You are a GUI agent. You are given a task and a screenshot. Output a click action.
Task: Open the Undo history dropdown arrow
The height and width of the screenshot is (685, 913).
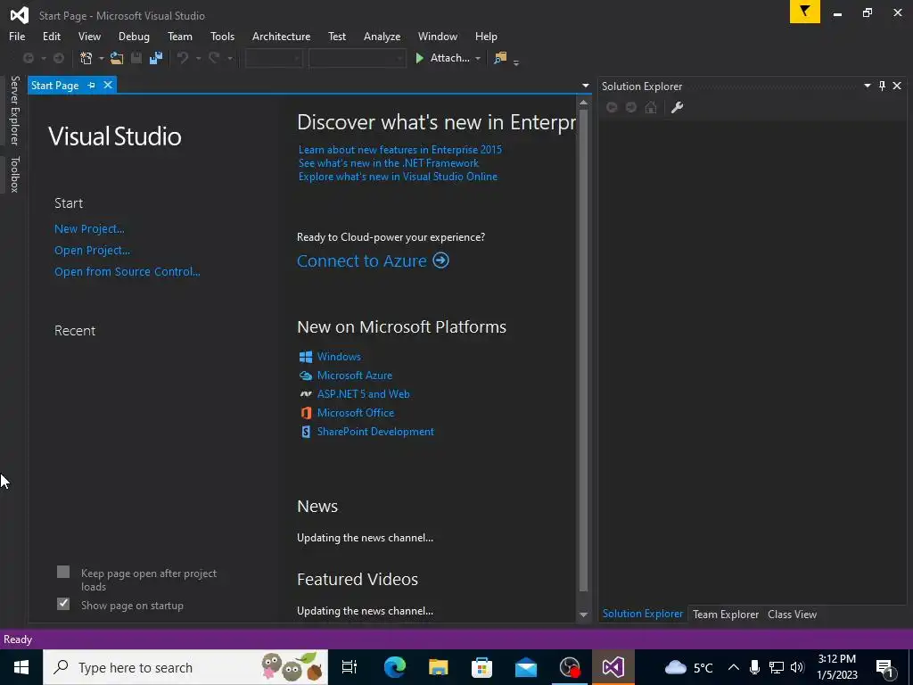(x=198, y=58)
